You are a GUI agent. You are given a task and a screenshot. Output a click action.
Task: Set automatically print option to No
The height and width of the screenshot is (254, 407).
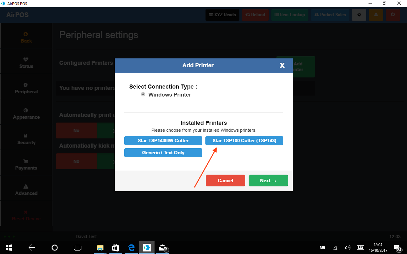coord(76,130)
